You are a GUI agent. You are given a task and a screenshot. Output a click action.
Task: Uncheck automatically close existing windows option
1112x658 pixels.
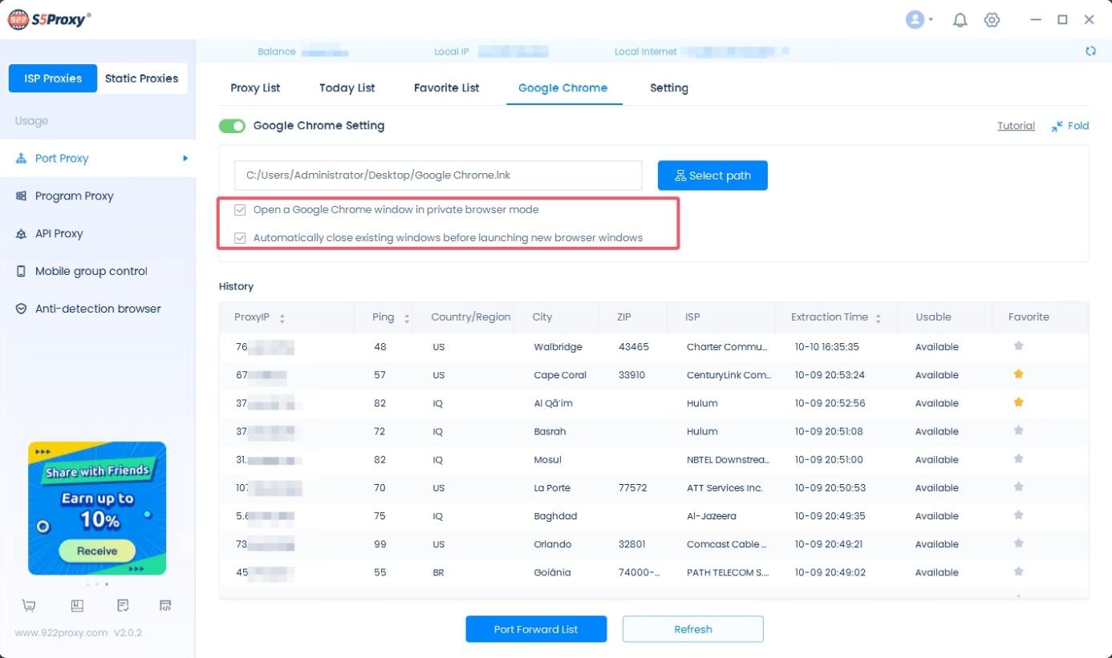click(240, 237)
